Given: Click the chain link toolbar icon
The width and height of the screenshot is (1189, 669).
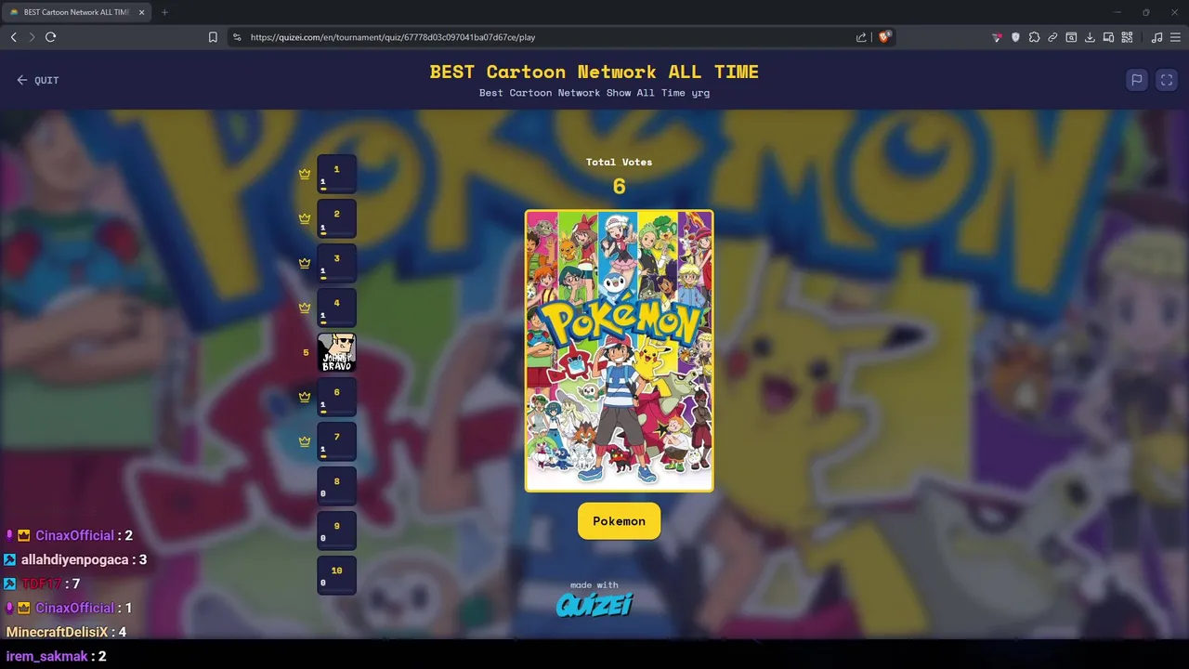Looking at the screenshot, I should 1052,37.
